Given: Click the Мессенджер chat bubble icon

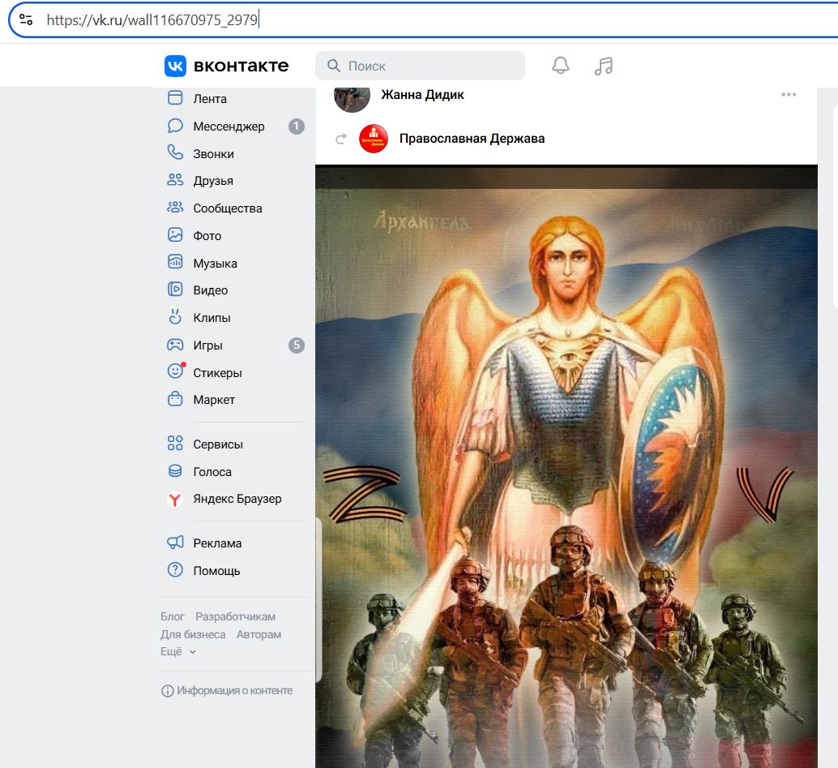Looking at the screenshot, I should point(175,126).
